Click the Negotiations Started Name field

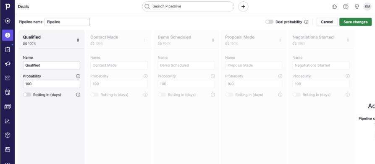tap(321, 65)
